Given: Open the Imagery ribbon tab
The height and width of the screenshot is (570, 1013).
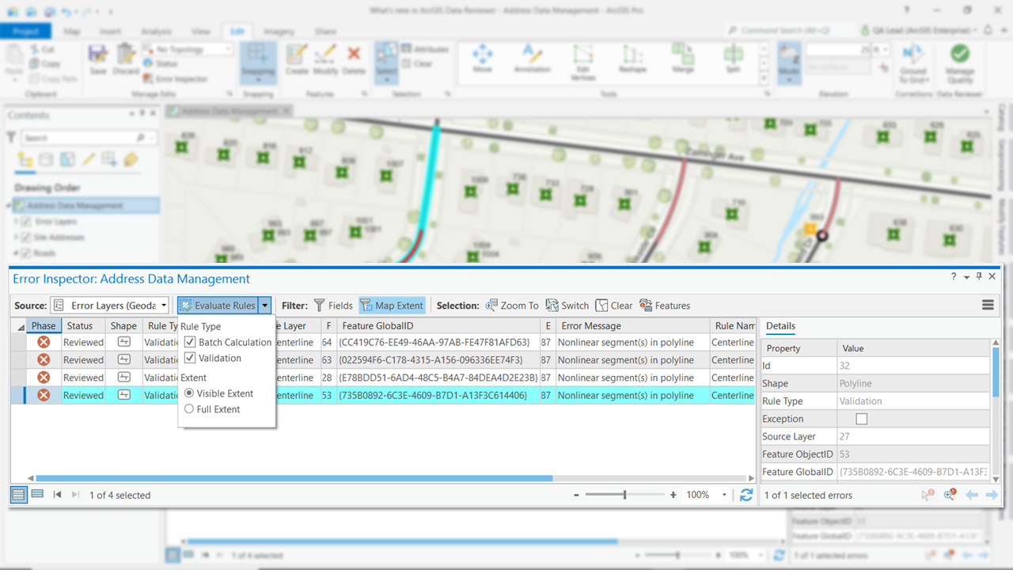Looking at the screenshot, I should pos(279,31).
